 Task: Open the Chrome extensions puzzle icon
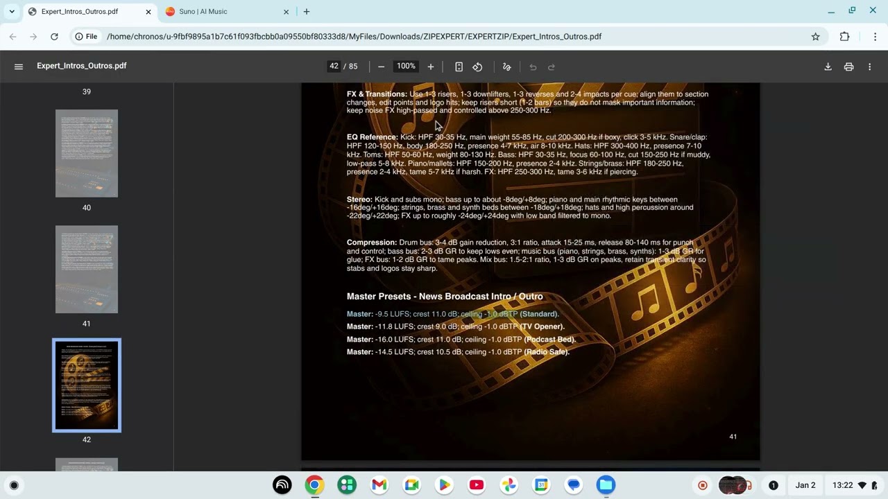pos(844,37)
